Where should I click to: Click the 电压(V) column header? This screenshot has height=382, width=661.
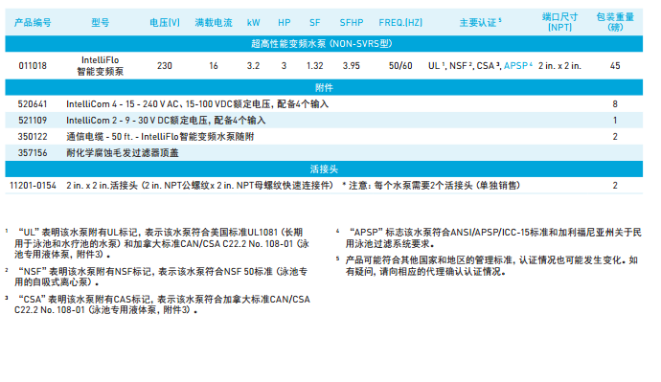(165, 23)
